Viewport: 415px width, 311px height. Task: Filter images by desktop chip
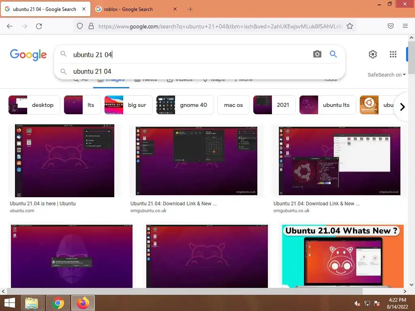34,105
